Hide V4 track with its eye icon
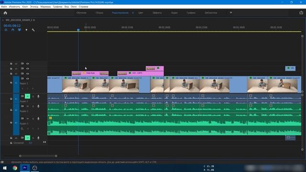 click(28, 64)
